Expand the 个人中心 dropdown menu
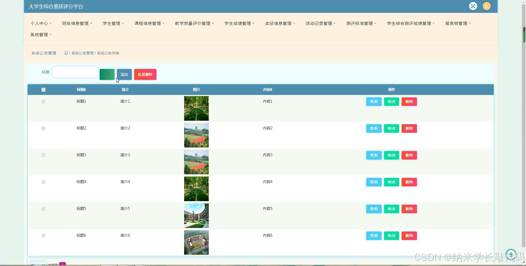Viewport: 526px width, 266px height. tap(41, 24)
